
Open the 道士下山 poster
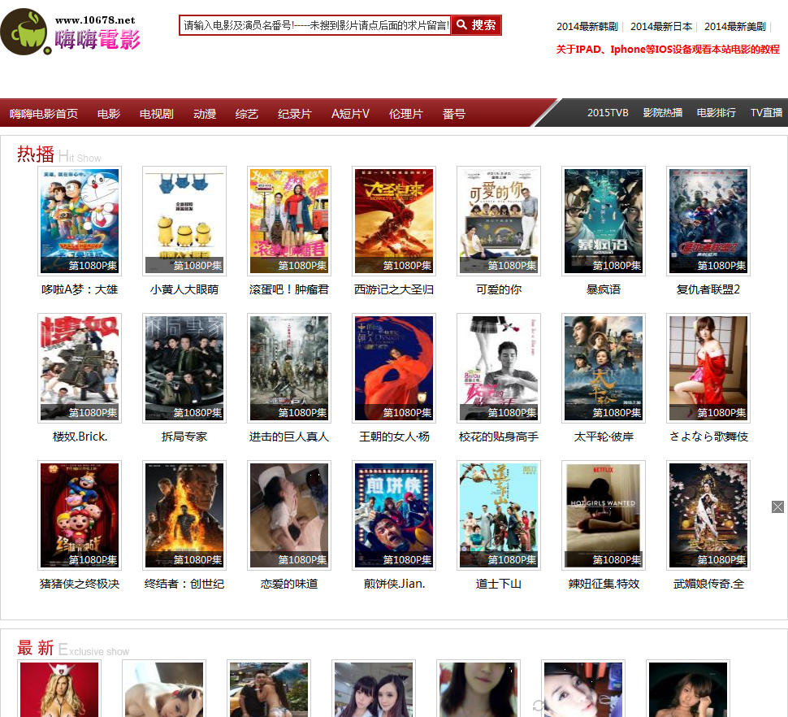(499, 515)
